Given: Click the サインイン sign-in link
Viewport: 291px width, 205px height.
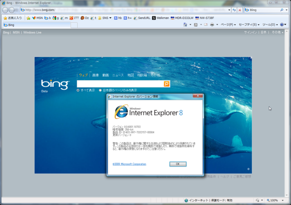Looking at the screenshot, I should 250,32.
